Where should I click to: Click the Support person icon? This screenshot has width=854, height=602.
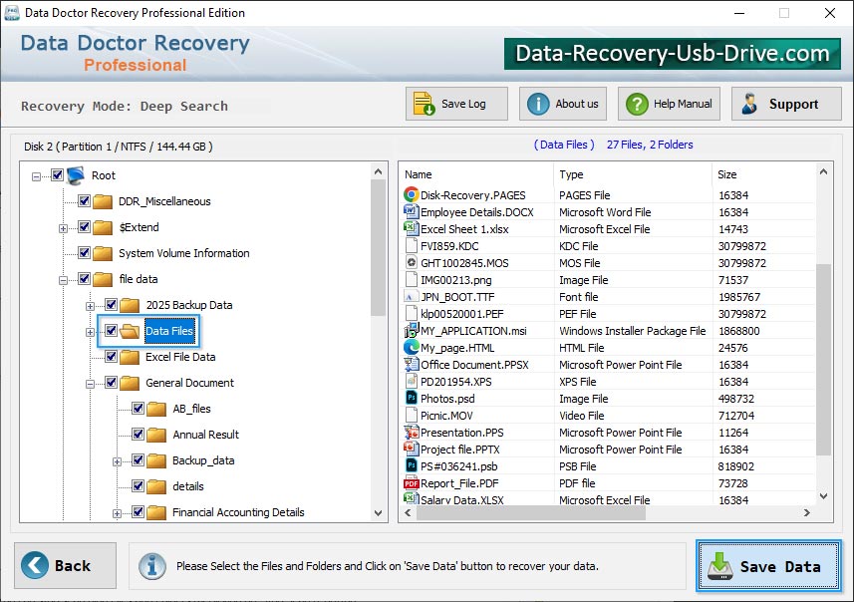(750, 104)
